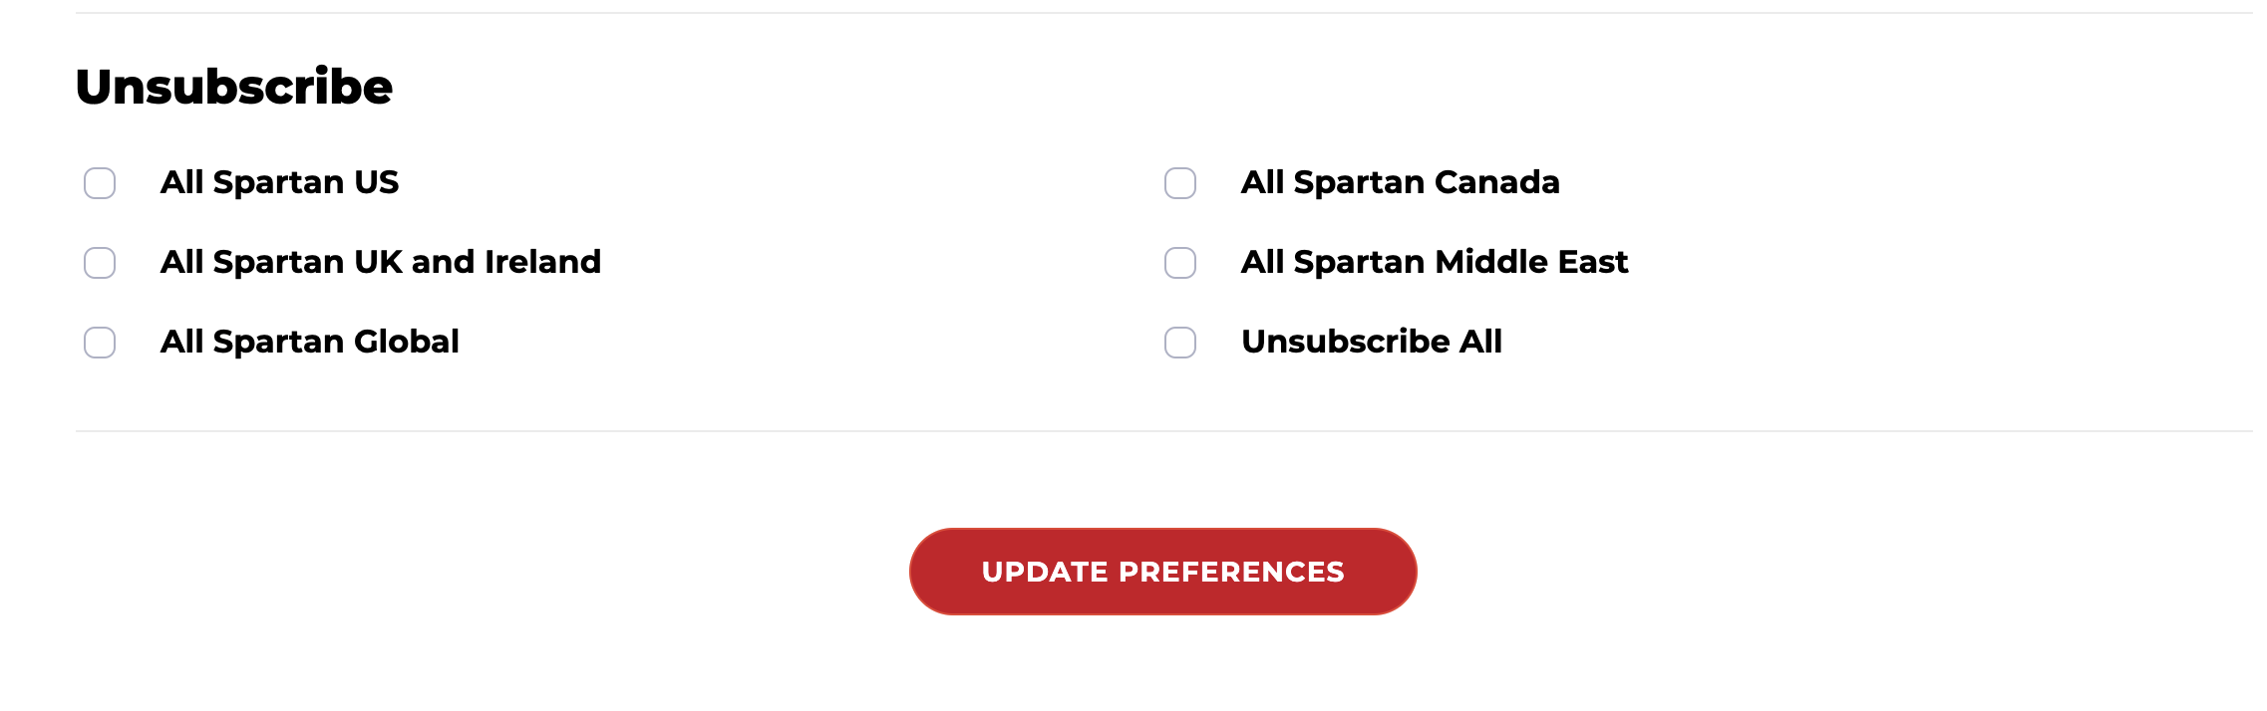
Task: Click the "All Spartan US" label text
Action: 279,182
